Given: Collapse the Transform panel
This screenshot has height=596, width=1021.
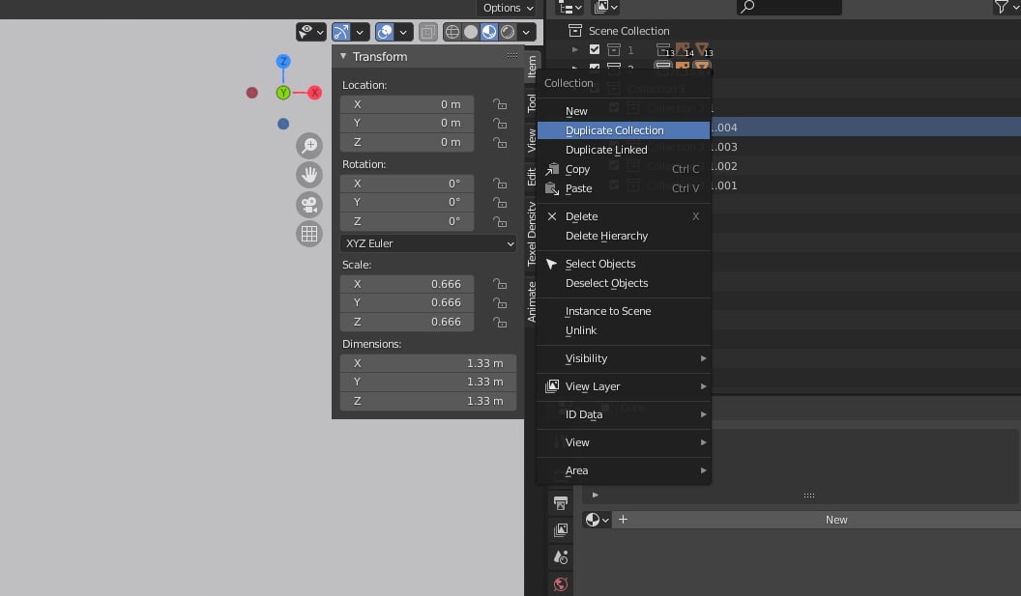Looking at the screenshot, I should [343, 57].
